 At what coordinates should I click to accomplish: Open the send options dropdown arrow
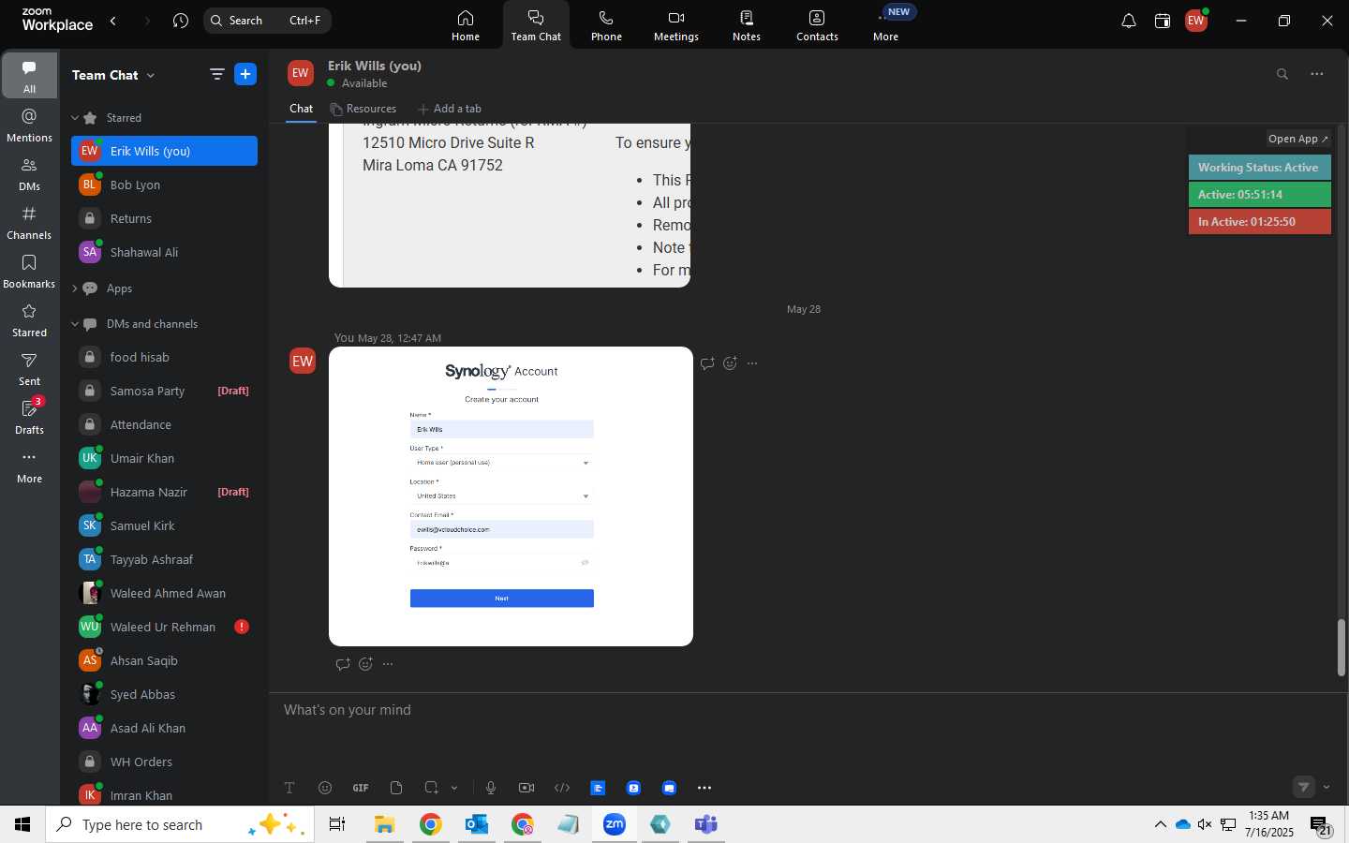pyautogui.click(x=1327, y=788)
